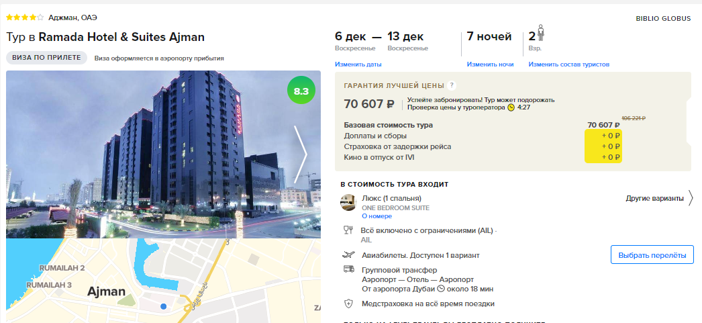Click the green 8.3 rating badge

coord(301,91)
